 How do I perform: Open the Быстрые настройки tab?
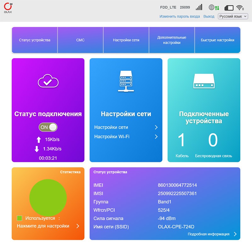click(217, 40)
